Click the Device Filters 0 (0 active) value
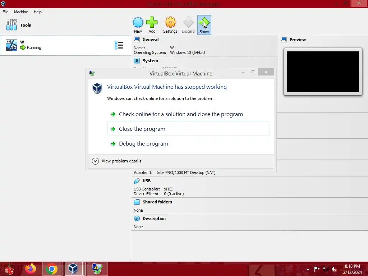The height and width of the screenshot is (276, 368). [174, 194]
